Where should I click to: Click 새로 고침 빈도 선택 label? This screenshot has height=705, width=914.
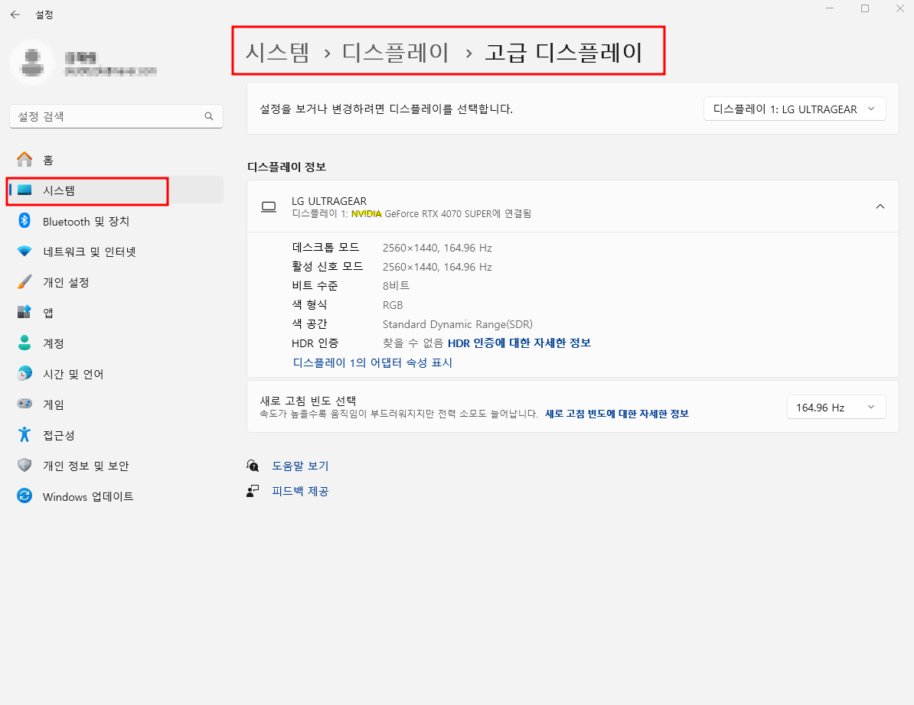tap(308, 401)
